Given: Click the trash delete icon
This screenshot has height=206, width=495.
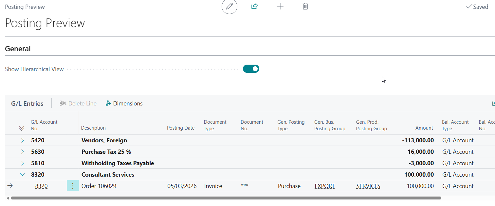Looking at the screenshot, I should tap(305, 6).
